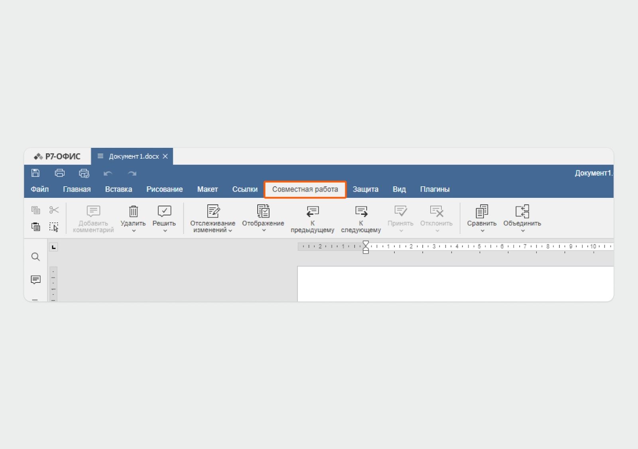Image resolution: width=638 pixels, height=449 pixels.
Task: Click the Select all icon
Action: click(54, 227)
